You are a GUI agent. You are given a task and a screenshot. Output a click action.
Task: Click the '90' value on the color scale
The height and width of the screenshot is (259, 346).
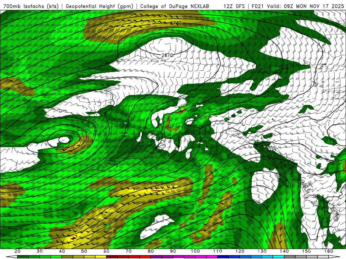(173, 251)
